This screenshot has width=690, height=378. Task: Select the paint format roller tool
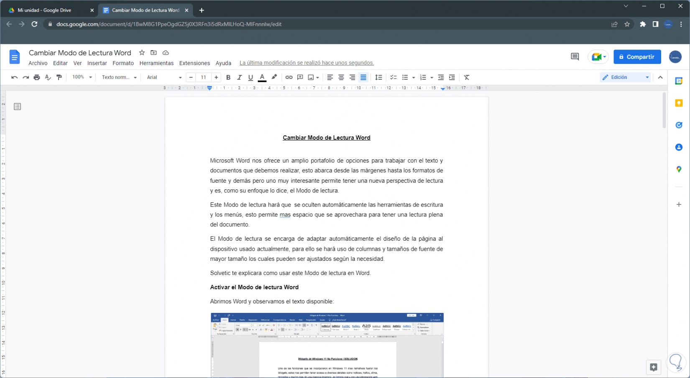point(59,77)
